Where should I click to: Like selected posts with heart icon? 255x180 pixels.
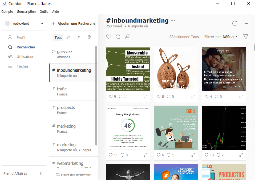pos(109,37)
